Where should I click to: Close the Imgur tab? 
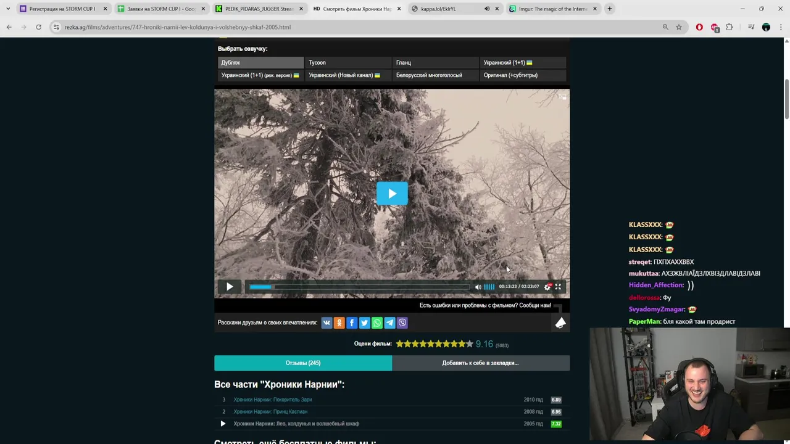pos(595,9)
